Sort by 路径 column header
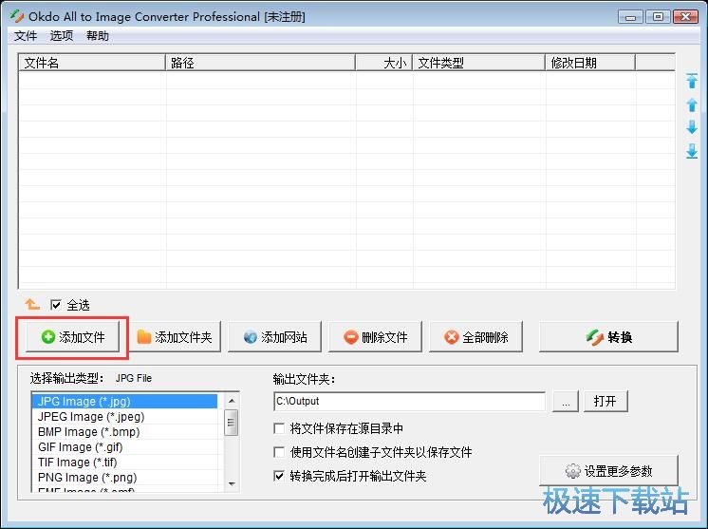 tap(261, 63)
